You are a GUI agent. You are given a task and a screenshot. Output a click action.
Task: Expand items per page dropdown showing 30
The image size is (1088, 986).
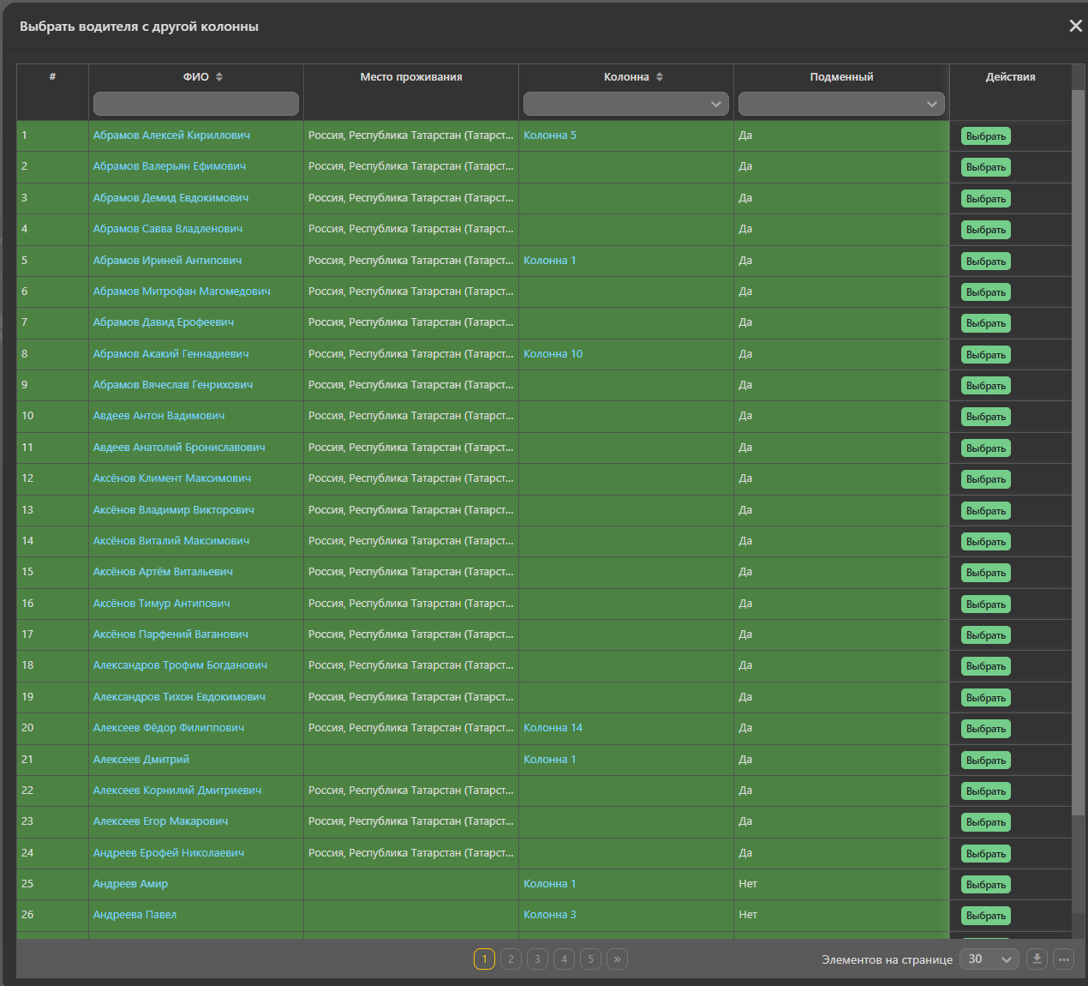pyautogui.click(x=989, y=959)
